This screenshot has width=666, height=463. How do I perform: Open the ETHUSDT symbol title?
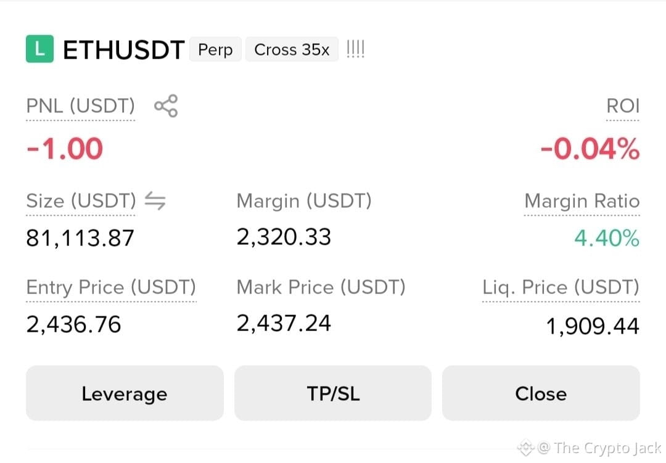(x=123, y=50)
